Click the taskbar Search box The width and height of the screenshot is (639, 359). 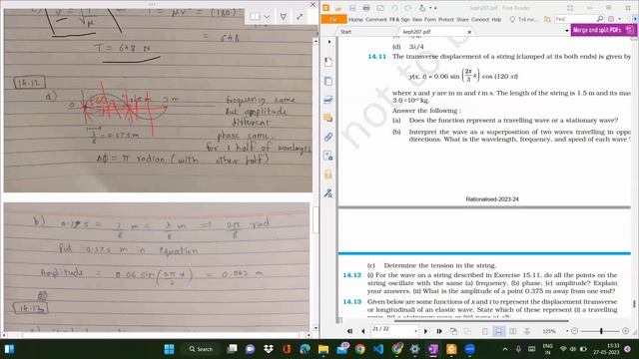pos(201,349)
